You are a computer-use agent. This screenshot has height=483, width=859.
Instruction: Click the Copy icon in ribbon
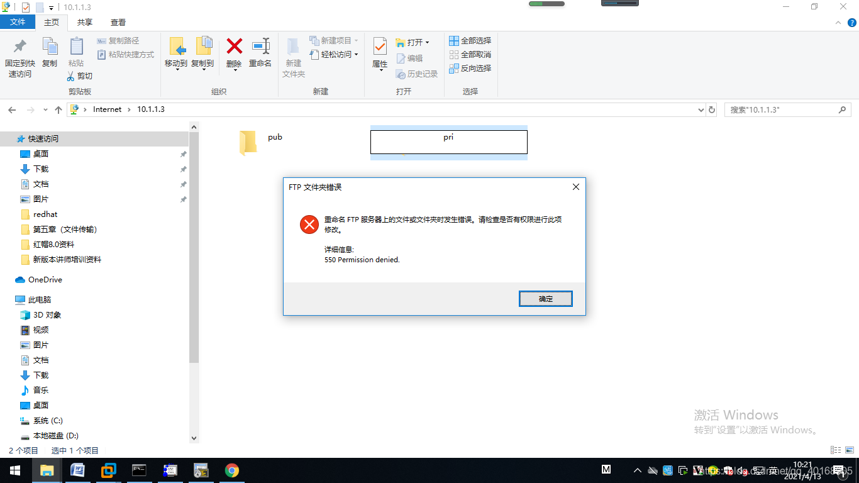coord(50,47)
